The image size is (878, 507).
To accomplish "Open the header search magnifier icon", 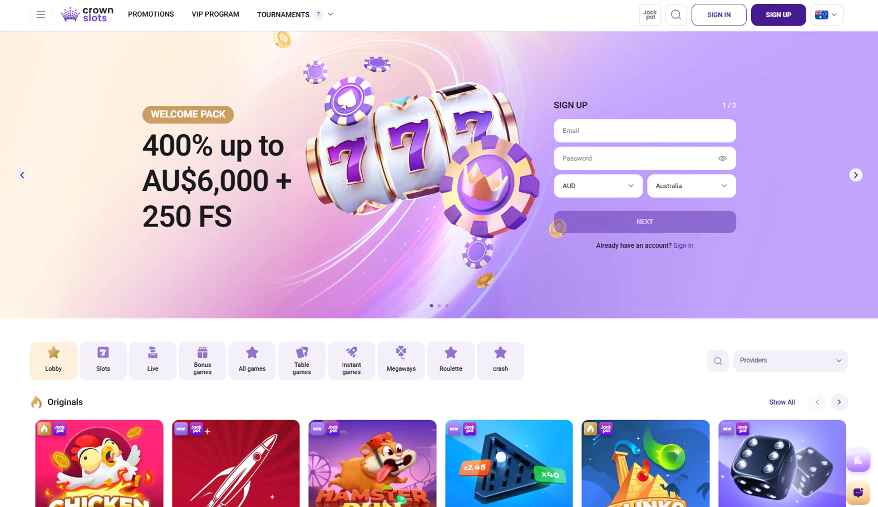I will pos(676,15).
